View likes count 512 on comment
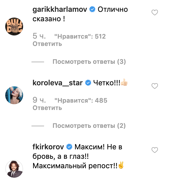The image size is (171, 179). pos(80,36)
